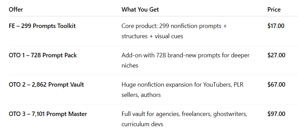Screen dimensions: 298x131
Task: Click the $17.00 price cell
Action: click(x=276, y=26)
